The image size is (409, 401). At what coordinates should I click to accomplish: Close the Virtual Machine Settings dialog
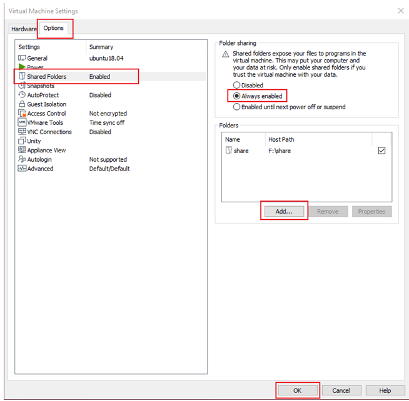pos(401,11)
